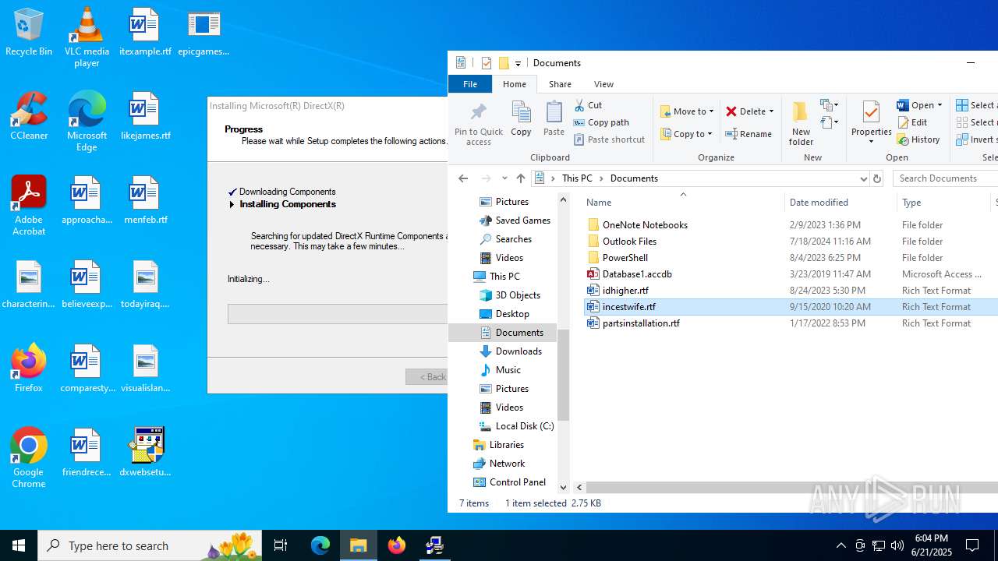Open Network in navigation pane
The image size is (998, 561).
[x=507, y=463]
